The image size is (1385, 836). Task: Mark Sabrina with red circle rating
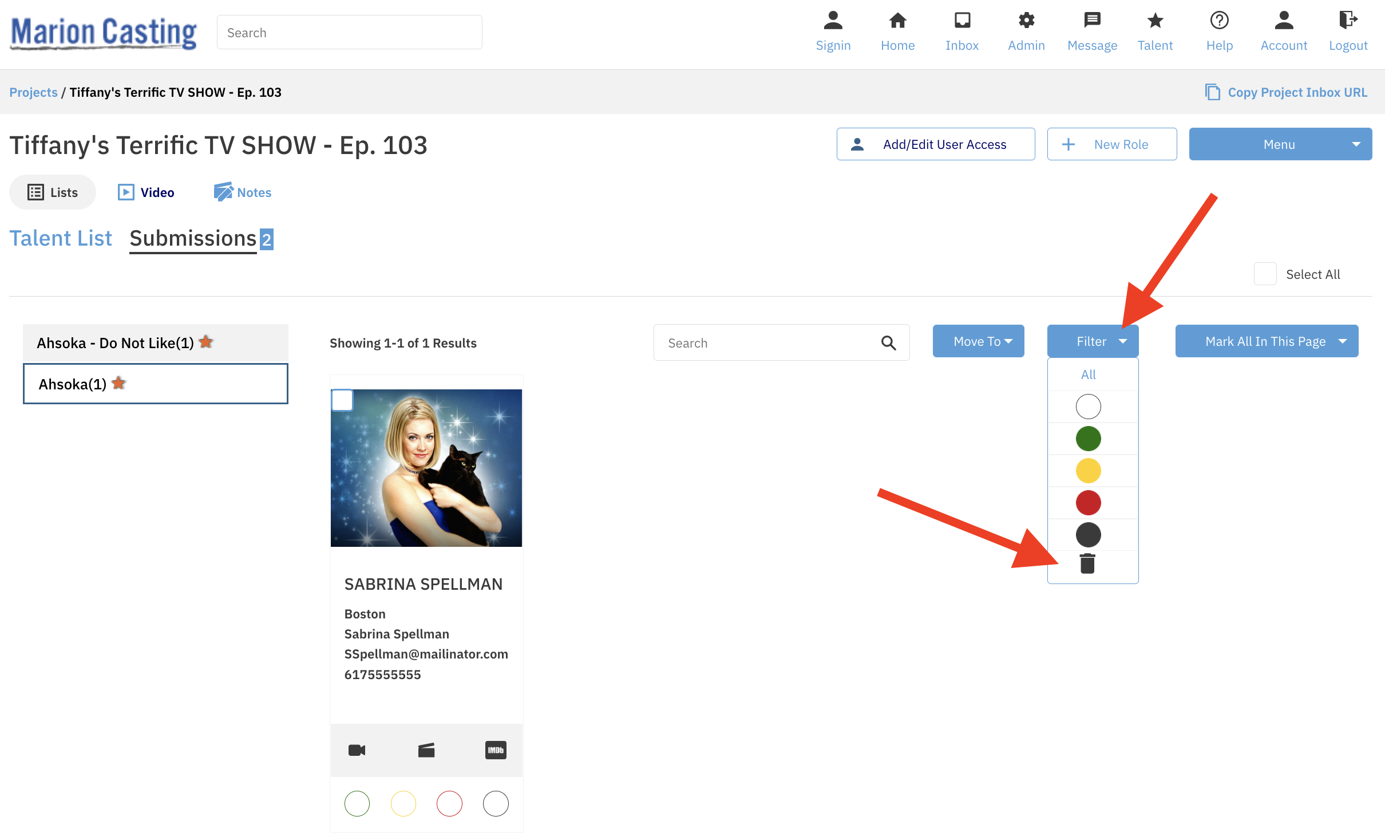pos(449,803)
